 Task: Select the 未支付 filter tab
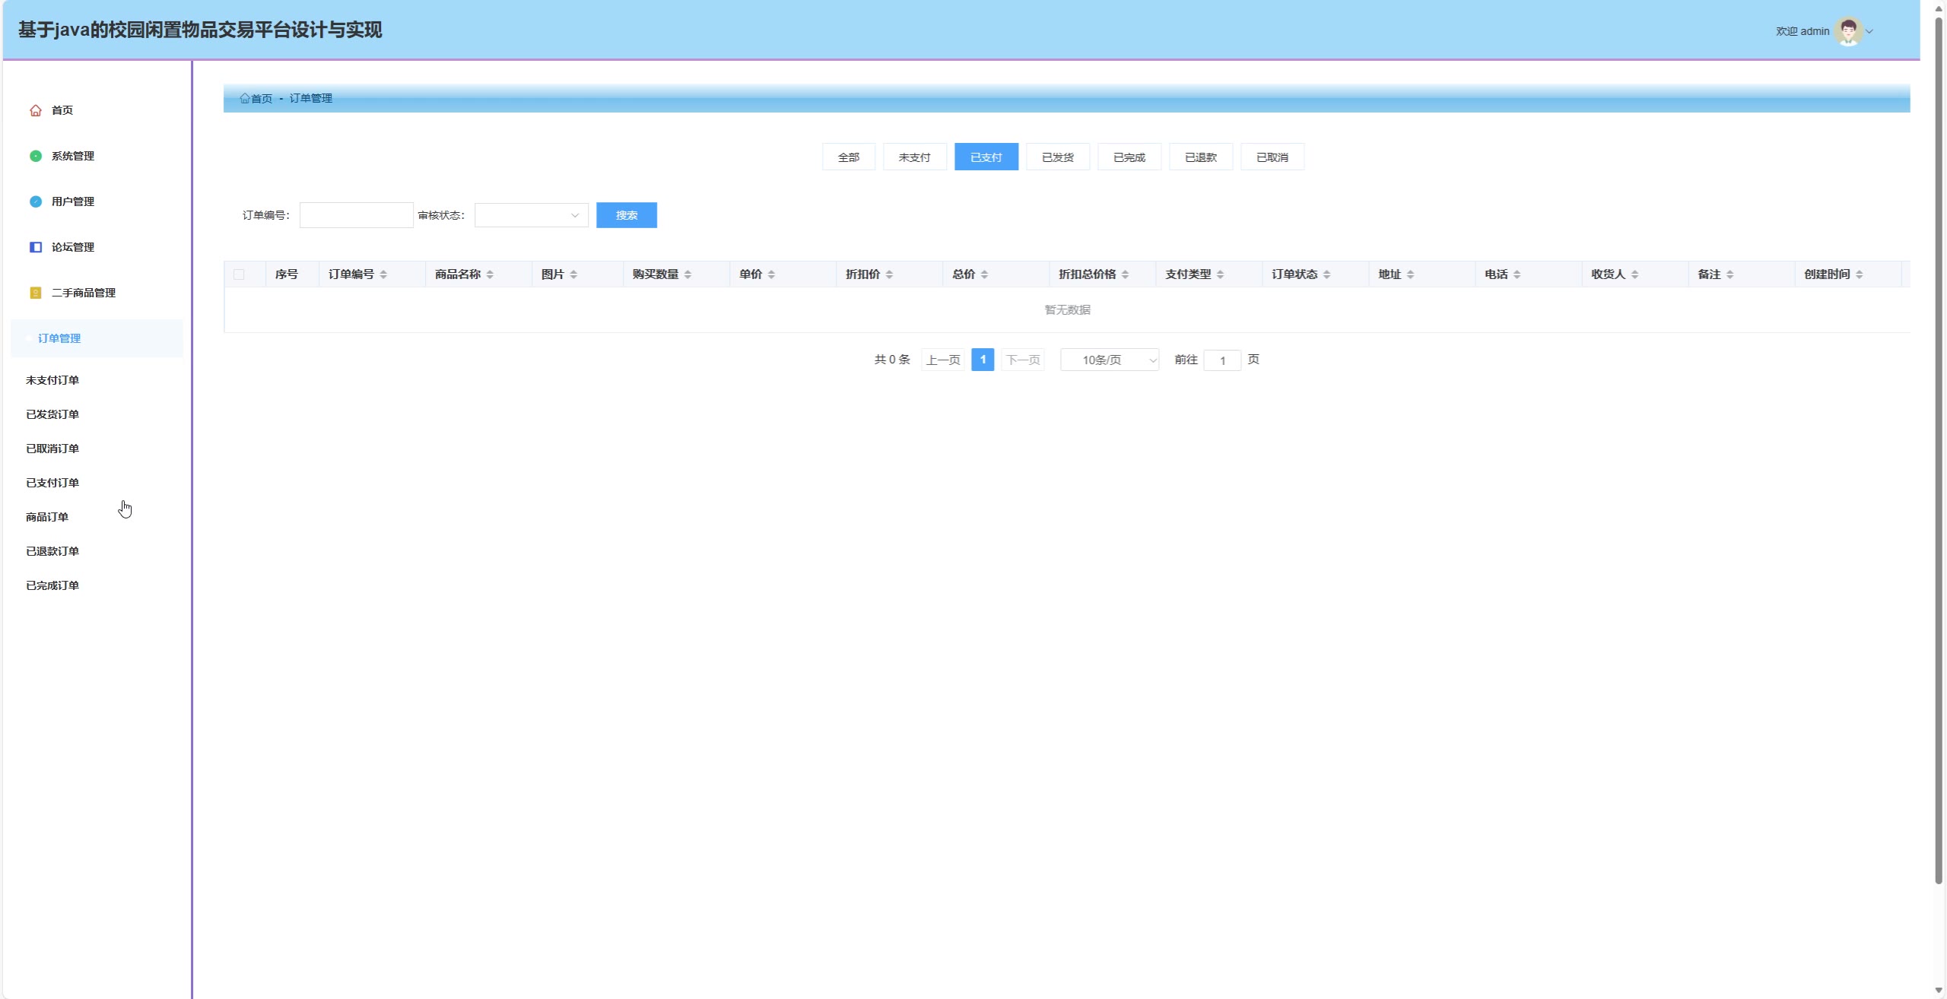[x=914, y=157]
